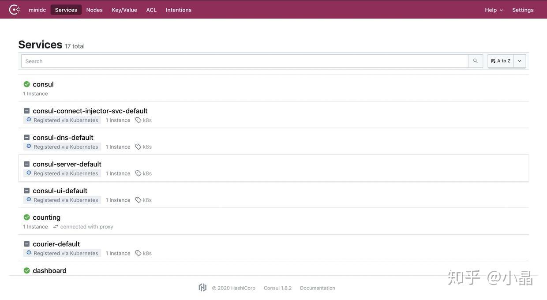Viewport: 547px width, 300px height.
Task: Click tag icon in consul-connect-injector-svc-default row
Action: (138, 120)
